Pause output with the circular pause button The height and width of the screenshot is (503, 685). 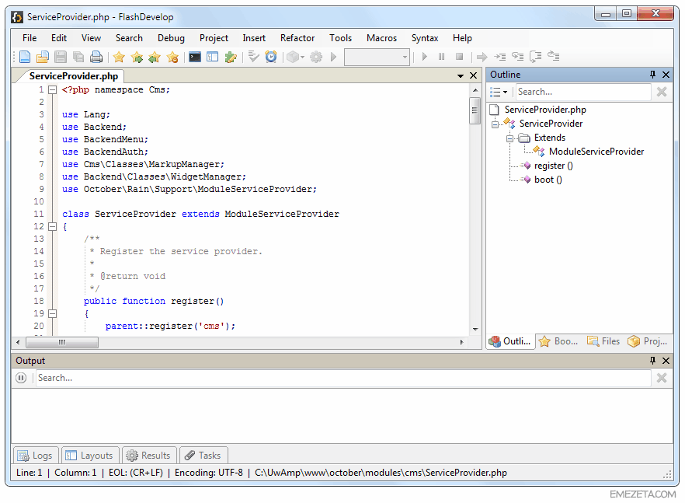[21, 378]
